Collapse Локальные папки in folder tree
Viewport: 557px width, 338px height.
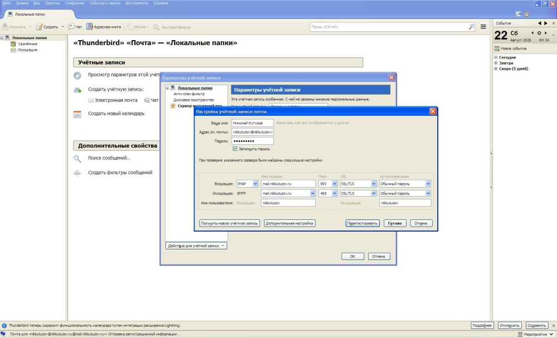tap(2, 38)
